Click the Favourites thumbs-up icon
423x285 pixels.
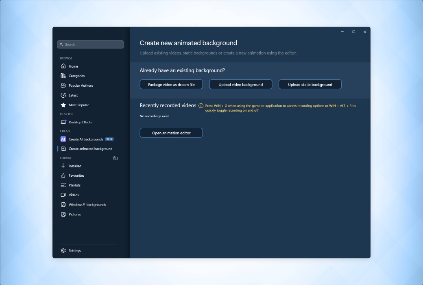(63, 175)
